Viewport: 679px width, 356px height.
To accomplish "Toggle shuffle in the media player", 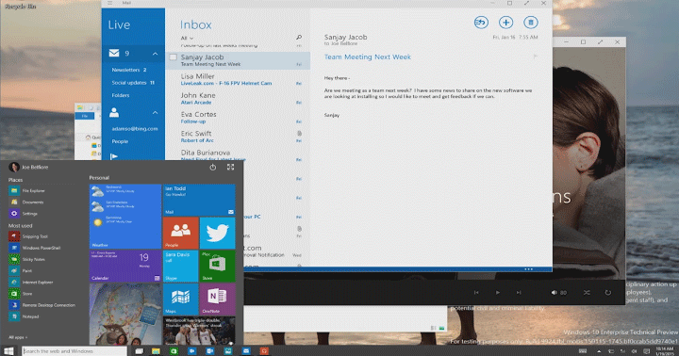I will (x=587, y=292).
